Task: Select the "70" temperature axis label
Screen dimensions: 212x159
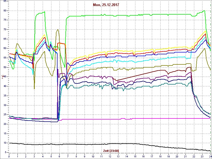Action: 5,29
